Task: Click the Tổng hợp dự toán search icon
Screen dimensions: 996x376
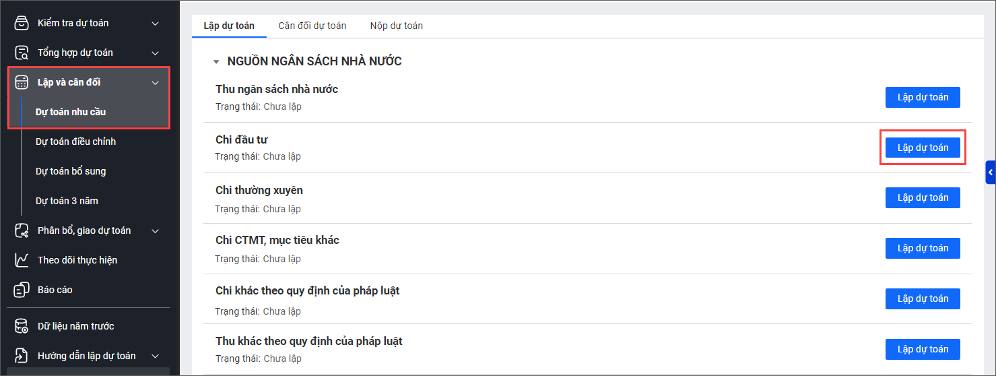Action: [x=22, y=53]
